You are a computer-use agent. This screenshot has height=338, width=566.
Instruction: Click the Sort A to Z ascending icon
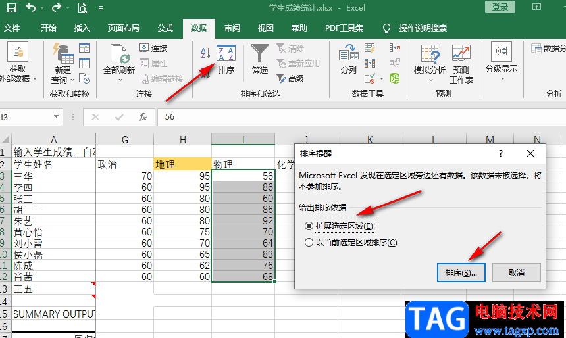(205, 53)
